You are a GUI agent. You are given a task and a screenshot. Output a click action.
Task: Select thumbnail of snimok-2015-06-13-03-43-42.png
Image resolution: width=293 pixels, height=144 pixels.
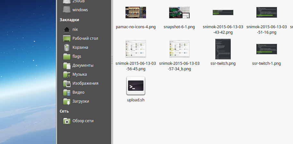[223, 13]
